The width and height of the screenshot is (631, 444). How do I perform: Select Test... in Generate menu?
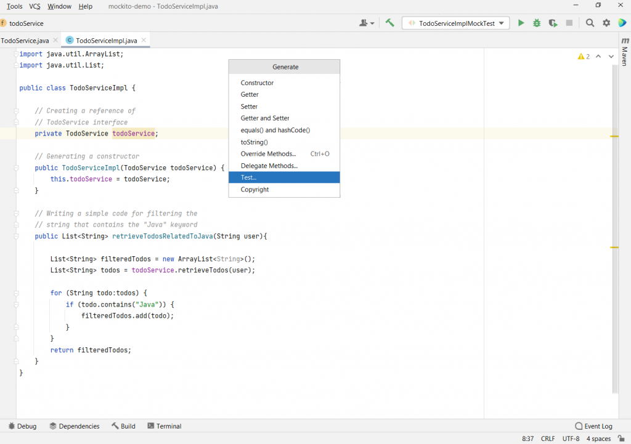(x=284, y=177)
